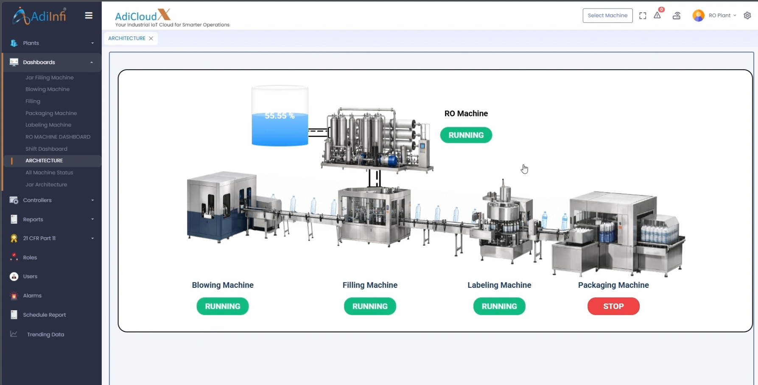This screenshot has width=758, height=385.
Task: Open RO MACHINE DASHBOARD from the sidebar
Action: [58, 137]
